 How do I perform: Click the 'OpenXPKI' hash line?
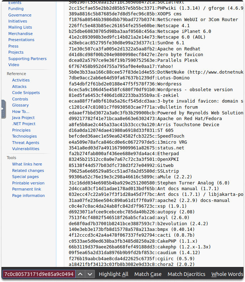coord(124,159)
